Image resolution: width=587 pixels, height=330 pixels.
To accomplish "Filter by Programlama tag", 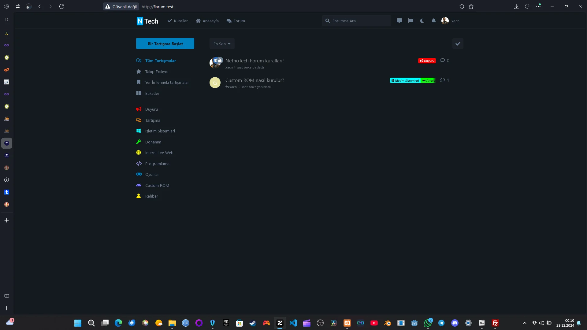I will [x=153, y=164].
